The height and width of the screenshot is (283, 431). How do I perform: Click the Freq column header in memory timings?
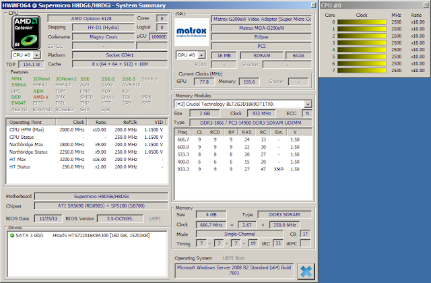click(x=183, y=132)
